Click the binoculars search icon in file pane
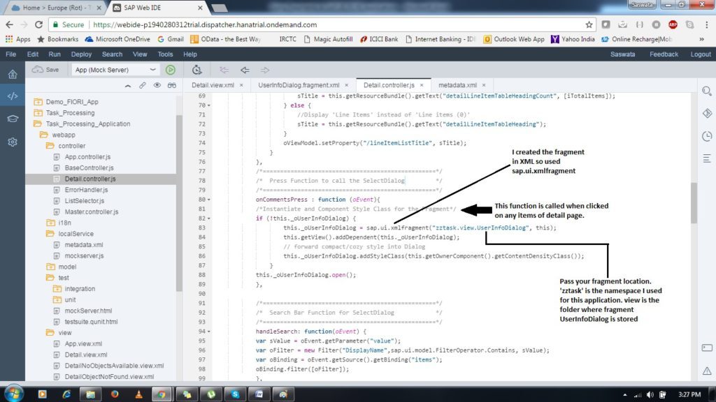 coord(172,85)
